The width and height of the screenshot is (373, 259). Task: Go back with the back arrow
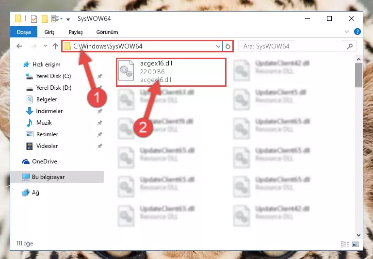tap(19, 46)
